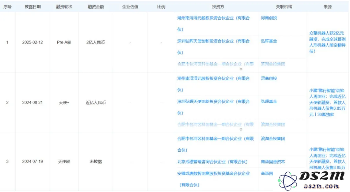Click the 来源 column header
This screenshot has width=350, height=192.
pos(327,7)
